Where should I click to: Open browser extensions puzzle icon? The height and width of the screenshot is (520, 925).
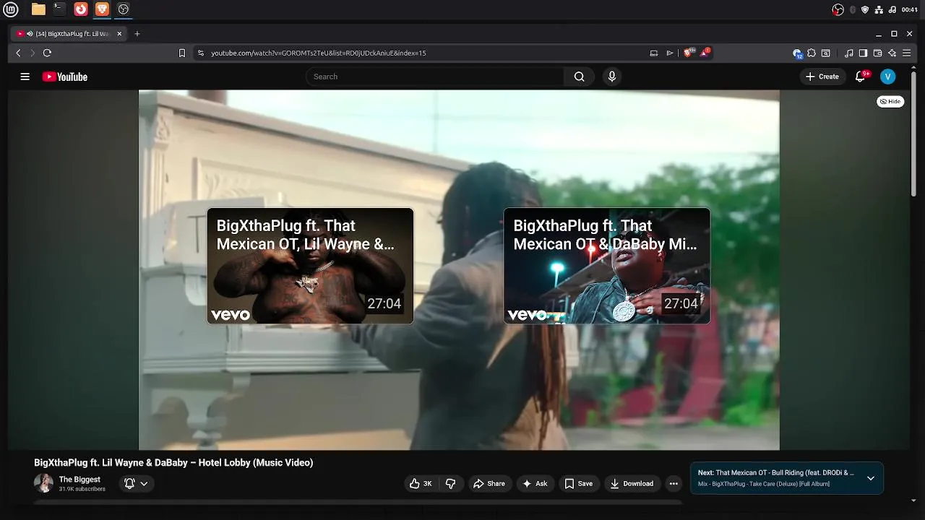click(x=812, y=53)
